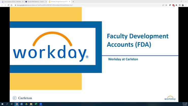Share this page from address bar
The width and height of the screenshot is (188, 106).
(x=163, y=5)
